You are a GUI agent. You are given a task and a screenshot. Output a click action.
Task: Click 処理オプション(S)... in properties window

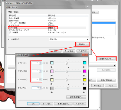tap(106, 59)
